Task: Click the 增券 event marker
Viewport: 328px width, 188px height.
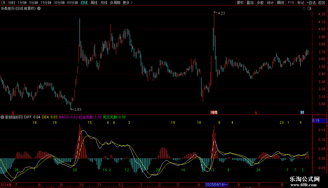Action: coord(214,112)
